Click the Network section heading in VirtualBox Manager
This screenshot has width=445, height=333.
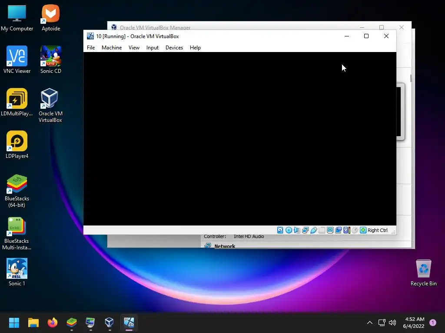[x=225, y=246]
